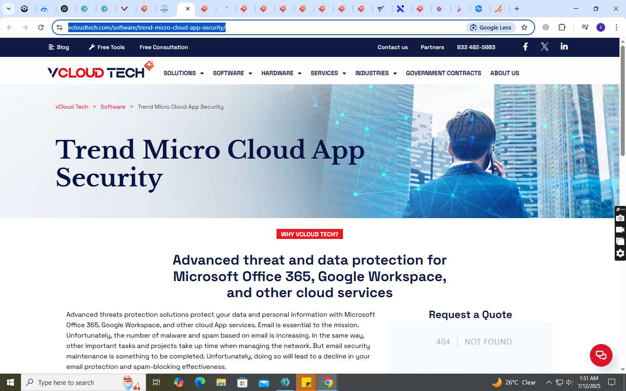Open the Mail app from taskbar
Screen dimensions: 626x391
(264, 382)
